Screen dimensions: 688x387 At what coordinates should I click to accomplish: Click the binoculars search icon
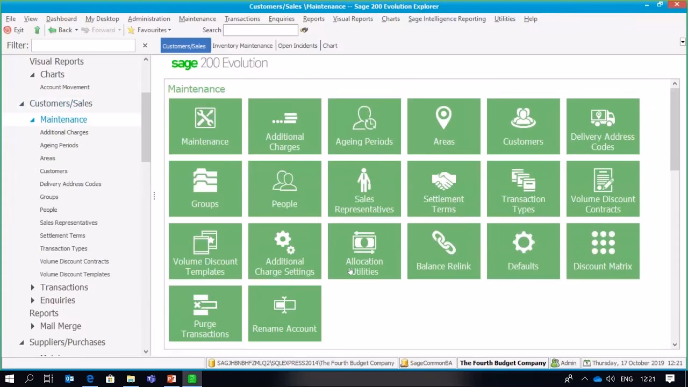(304, 30)
